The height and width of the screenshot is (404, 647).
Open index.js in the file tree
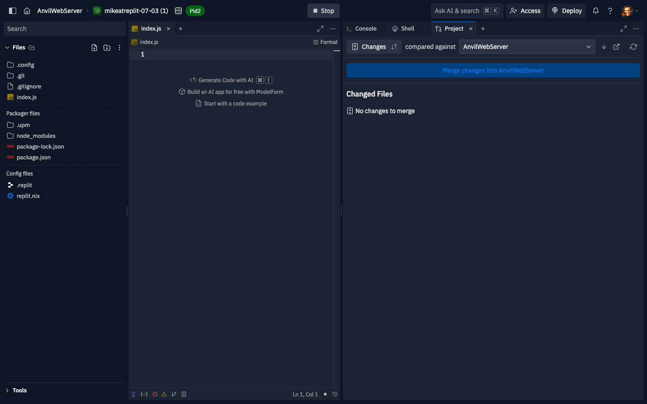pos(65,97)
